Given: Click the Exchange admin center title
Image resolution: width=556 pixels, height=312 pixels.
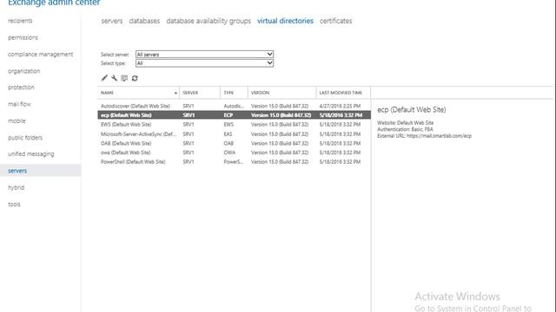Looking at the screenshot, I should pos(54,3).
